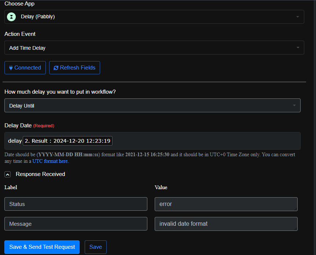Open the UTC format here link
The width and height of the screenshot is (316, 255).
tap(51, 161)
